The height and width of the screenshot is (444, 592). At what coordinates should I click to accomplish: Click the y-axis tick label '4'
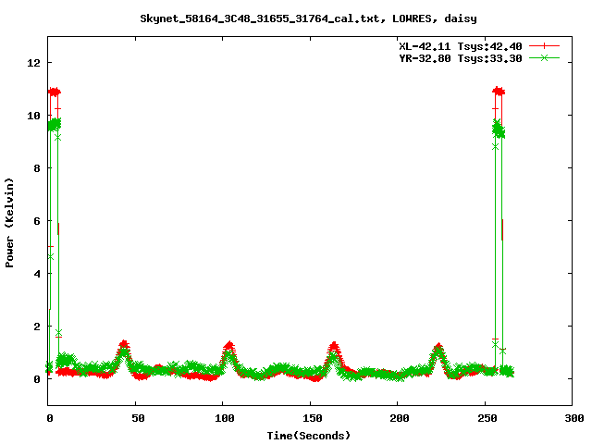click(37, 274)
